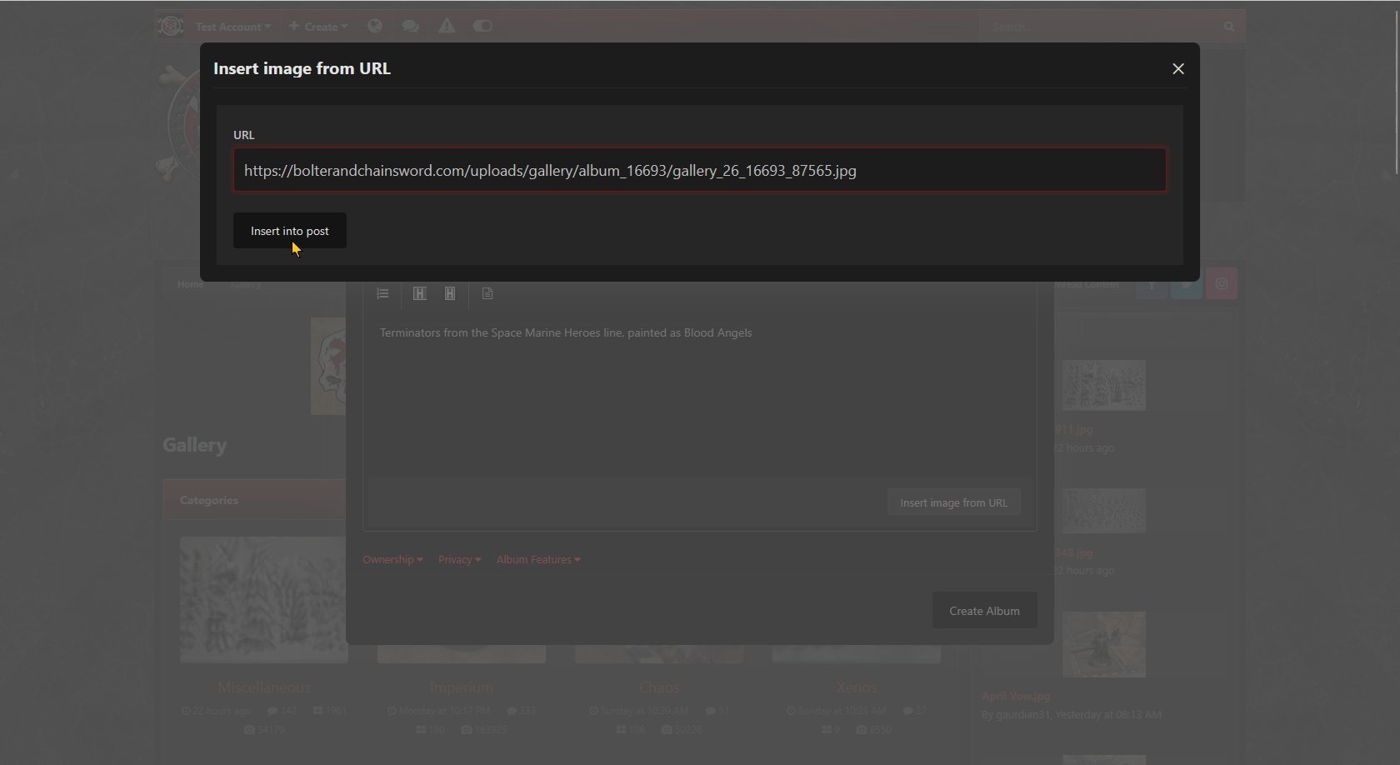The height and width of the screenshot is (765, 1400).
Task: Expand the Album Features dropdown
Action: pyautogui.click(x=538, y=559)
